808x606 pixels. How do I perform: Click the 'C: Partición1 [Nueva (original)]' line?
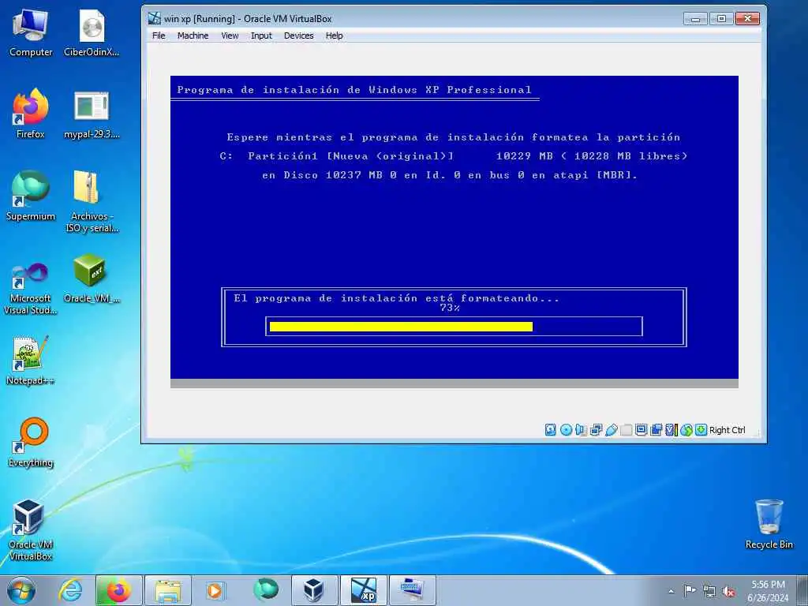pyautogui.click(x=454, y=156)
